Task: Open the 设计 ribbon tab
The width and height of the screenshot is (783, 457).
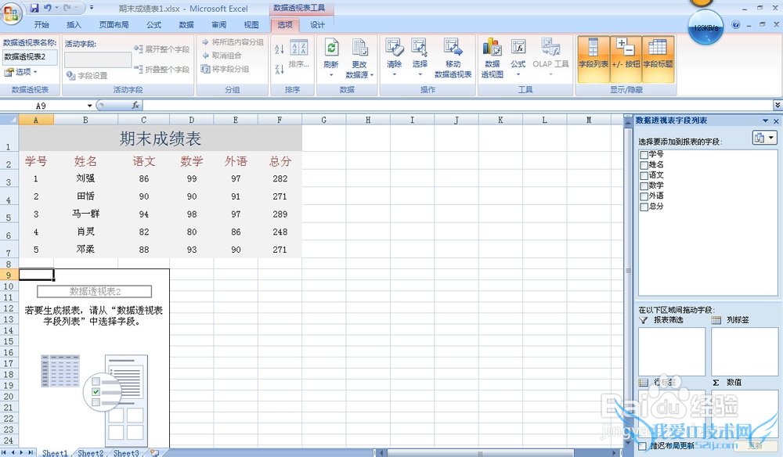Action: [x=317, y=24]
